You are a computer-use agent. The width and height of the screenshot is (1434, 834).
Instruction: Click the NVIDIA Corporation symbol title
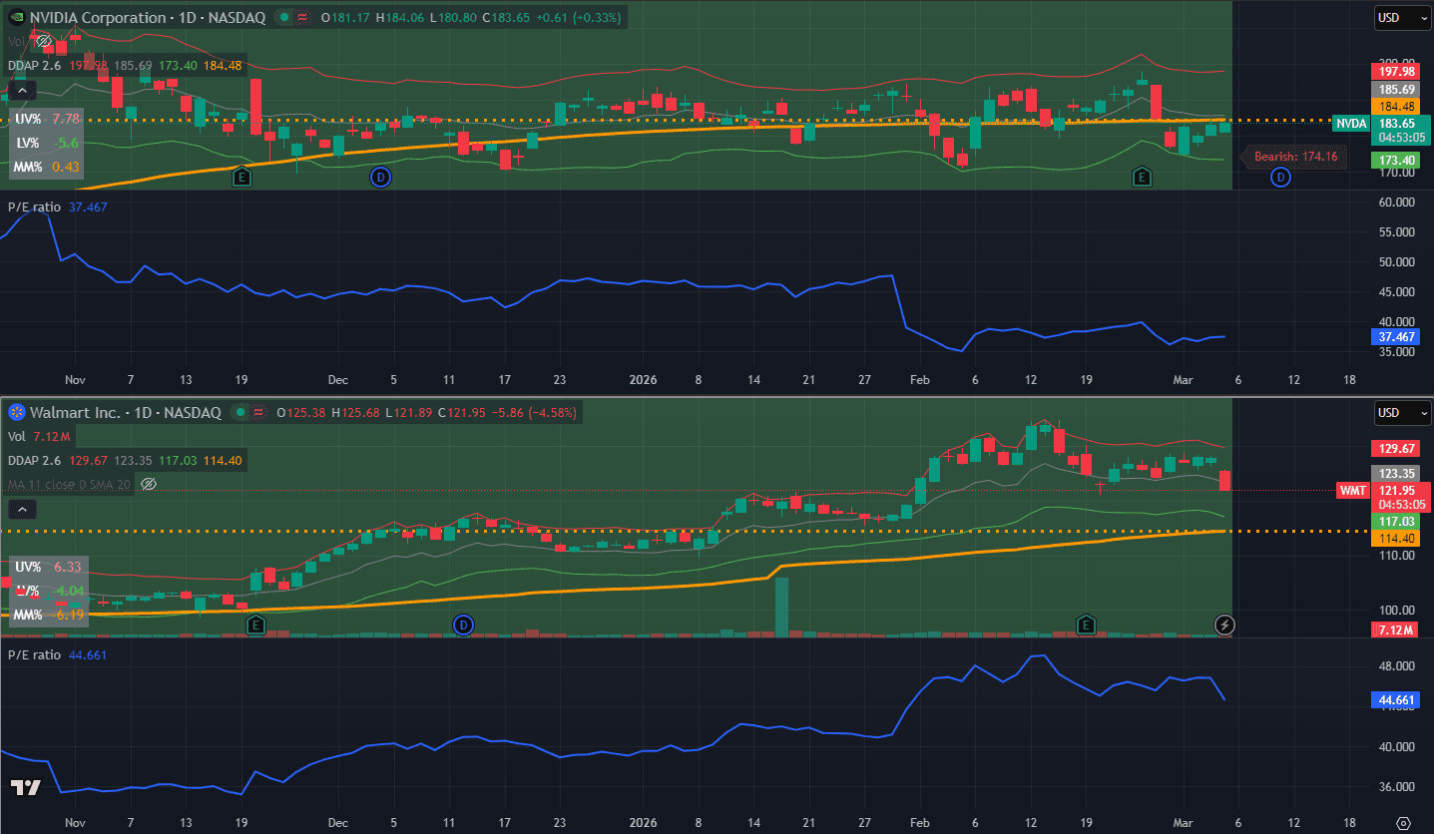(x=98, y=18)
